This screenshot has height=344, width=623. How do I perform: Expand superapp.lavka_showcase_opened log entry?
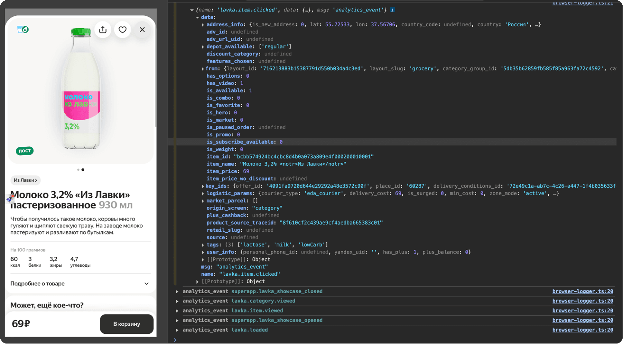click(x=177, y=320)
